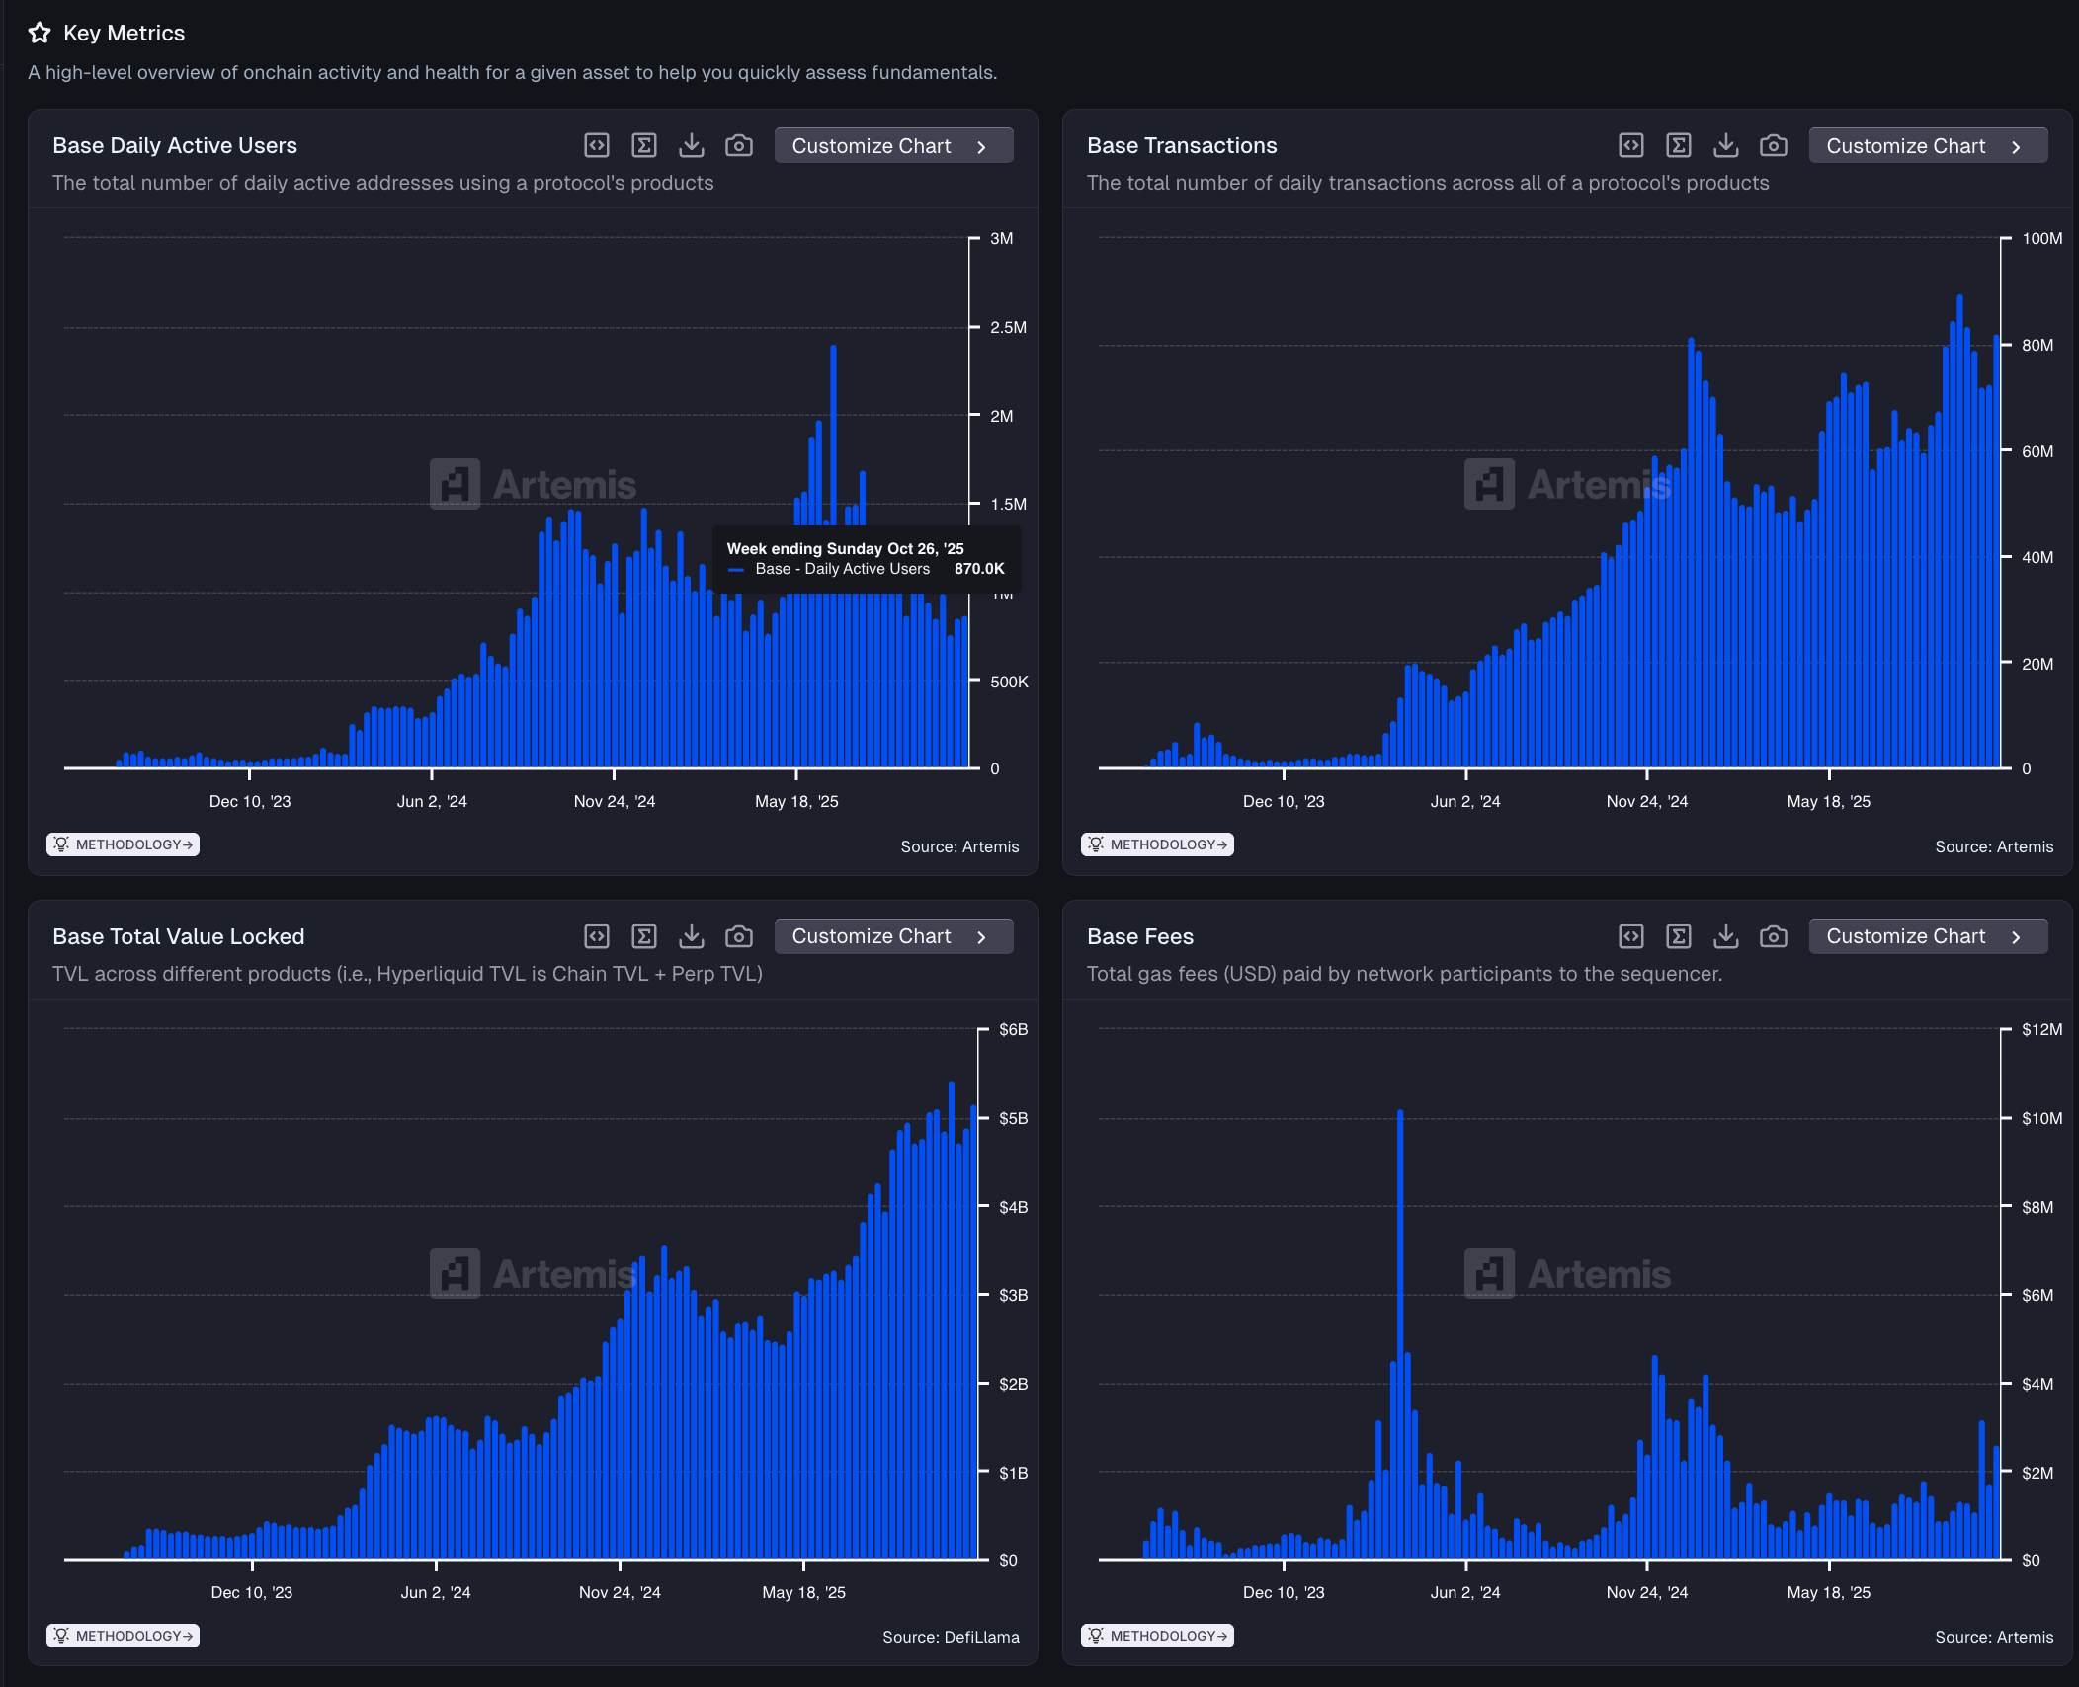Click embed code icon on Base Daily Active Users
This screenshot has width=2079, height=1687.
point(597,146)
